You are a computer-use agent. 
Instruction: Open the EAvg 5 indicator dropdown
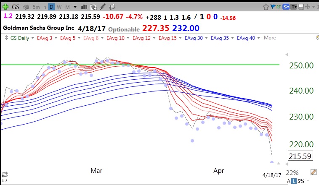(79, 38)
